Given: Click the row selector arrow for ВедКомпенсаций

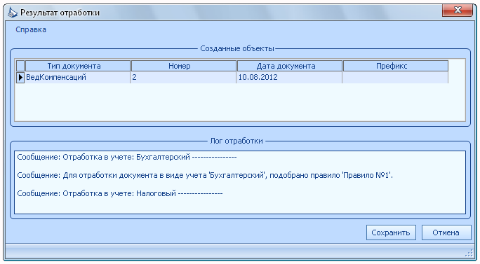Looking at the screenshot, I should click(20, 77).
